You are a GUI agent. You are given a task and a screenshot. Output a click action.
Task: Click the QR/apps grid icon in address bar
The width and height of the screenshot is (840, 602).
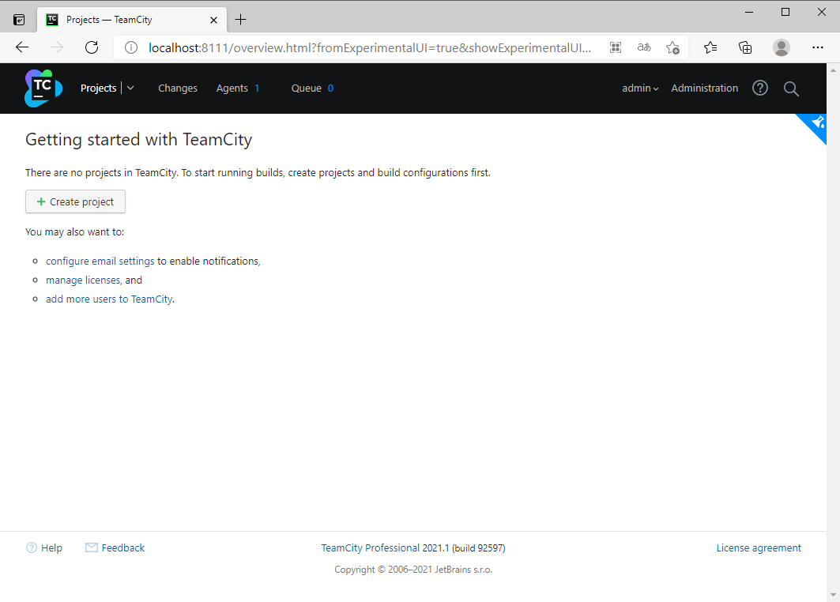click(x=615, y=47)
